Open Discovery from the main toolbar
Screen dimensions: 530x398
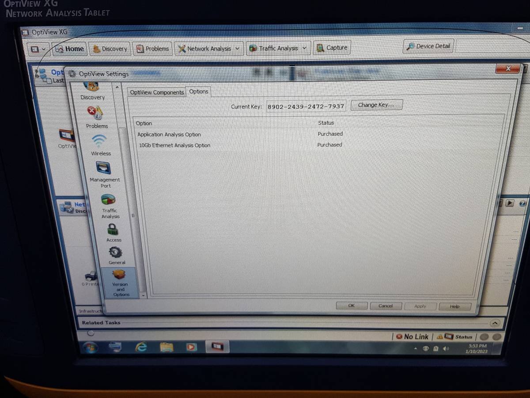coord(110,49)
